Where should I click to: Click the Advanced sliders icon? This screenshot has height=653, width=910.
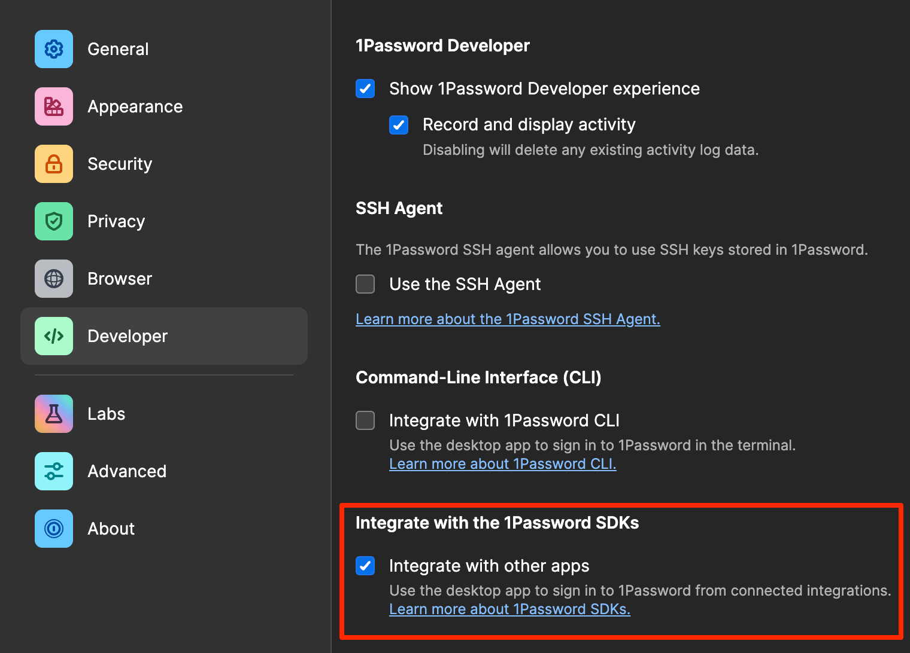[x=53, y=471]
